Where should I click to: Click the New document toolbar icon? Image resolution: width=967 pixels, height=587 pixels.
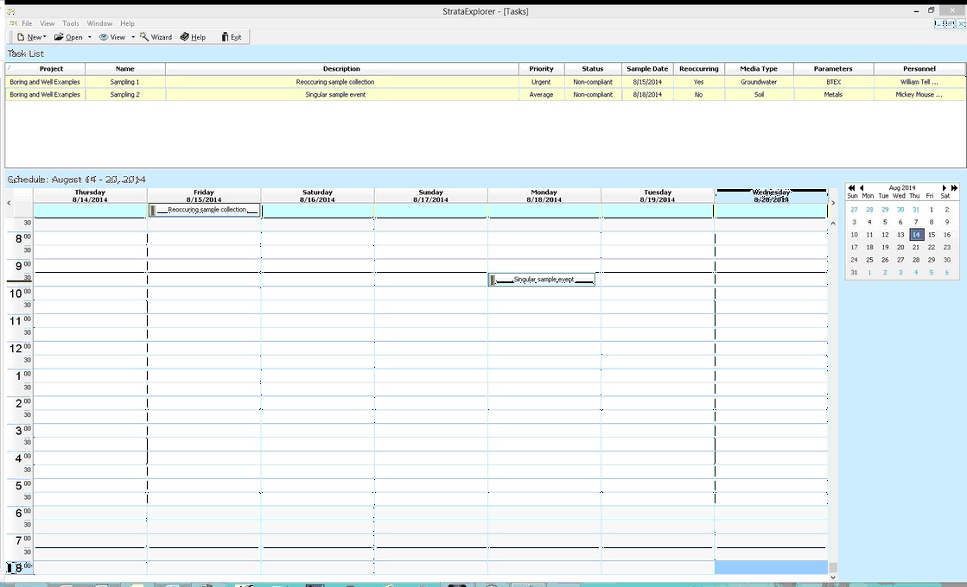pos(21,37)
